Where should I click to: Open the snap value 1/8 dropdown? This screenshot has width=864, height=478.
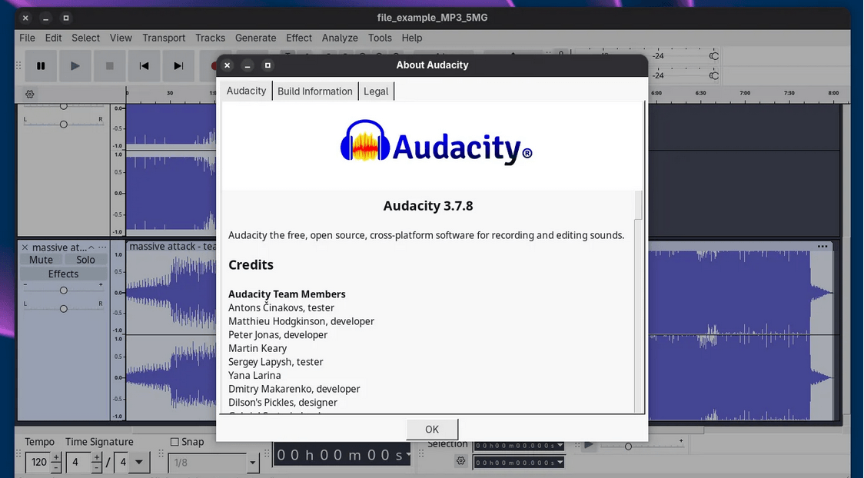[253, 463]
